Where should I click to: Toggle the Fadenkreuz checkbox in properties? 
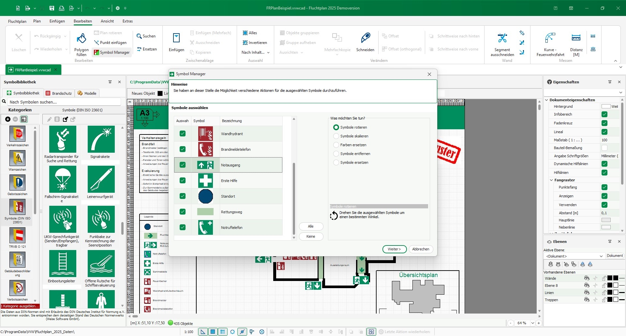click(604, 123)
